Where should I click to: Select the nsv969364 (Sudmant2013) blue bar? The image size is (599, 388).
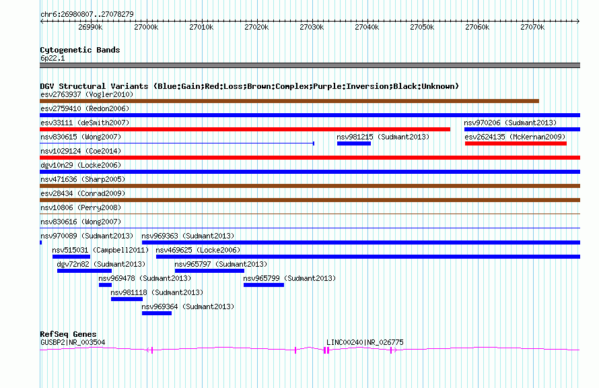(x=157, y=313)
